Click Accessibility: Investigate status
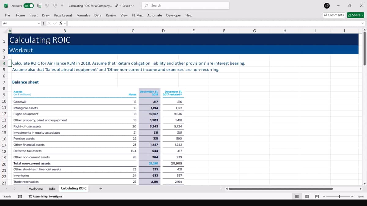 pos(45,197)
